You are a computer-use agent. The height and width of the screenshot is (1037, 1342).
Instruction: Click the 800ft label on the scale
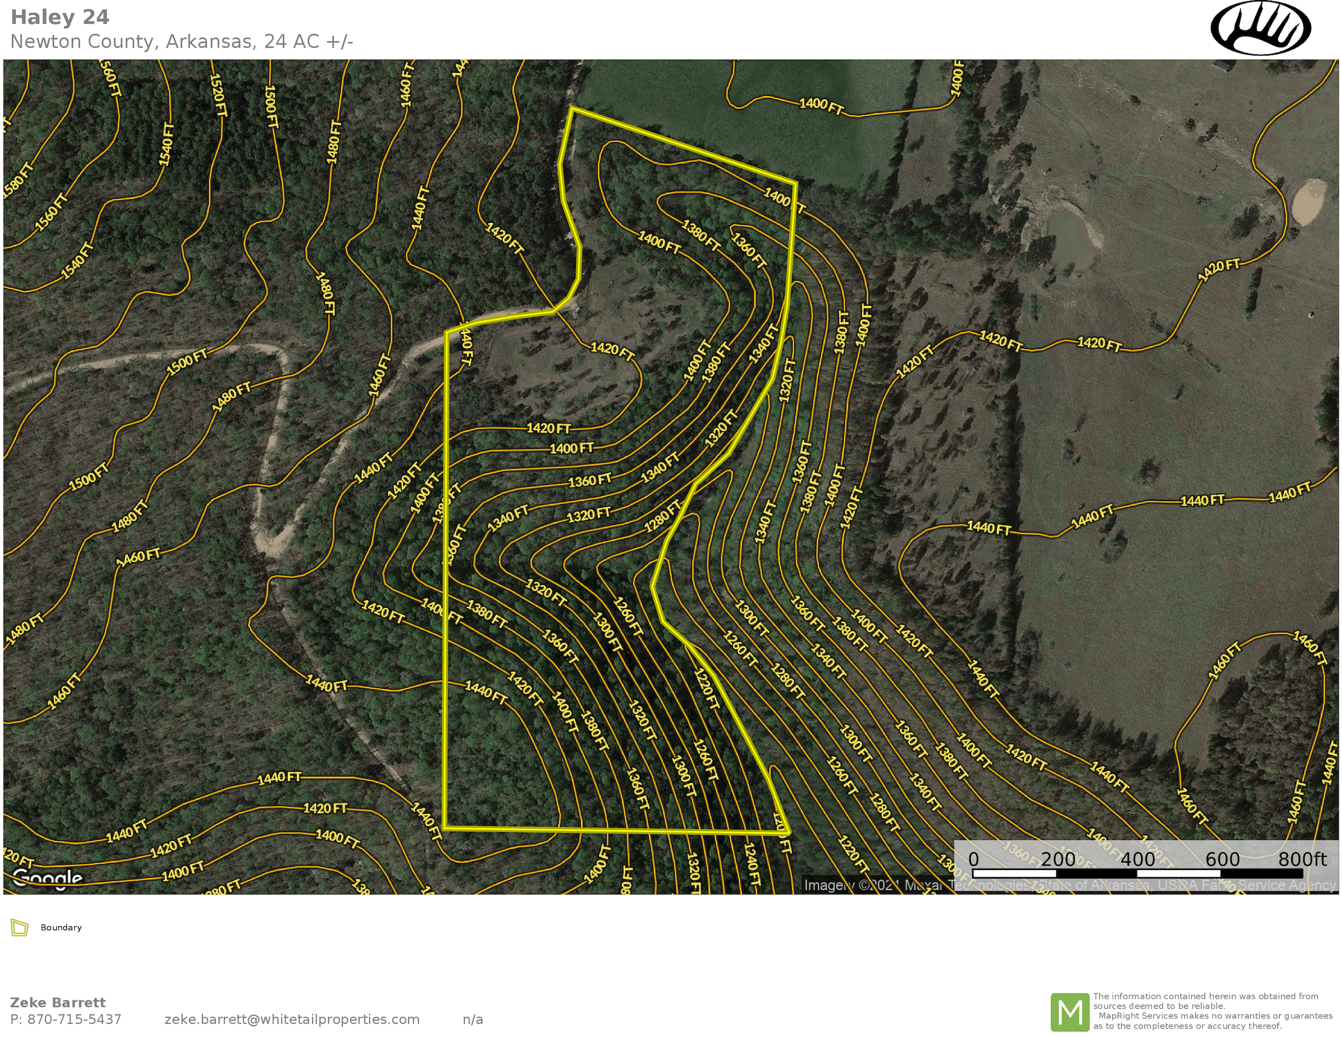pos(1302,859)
